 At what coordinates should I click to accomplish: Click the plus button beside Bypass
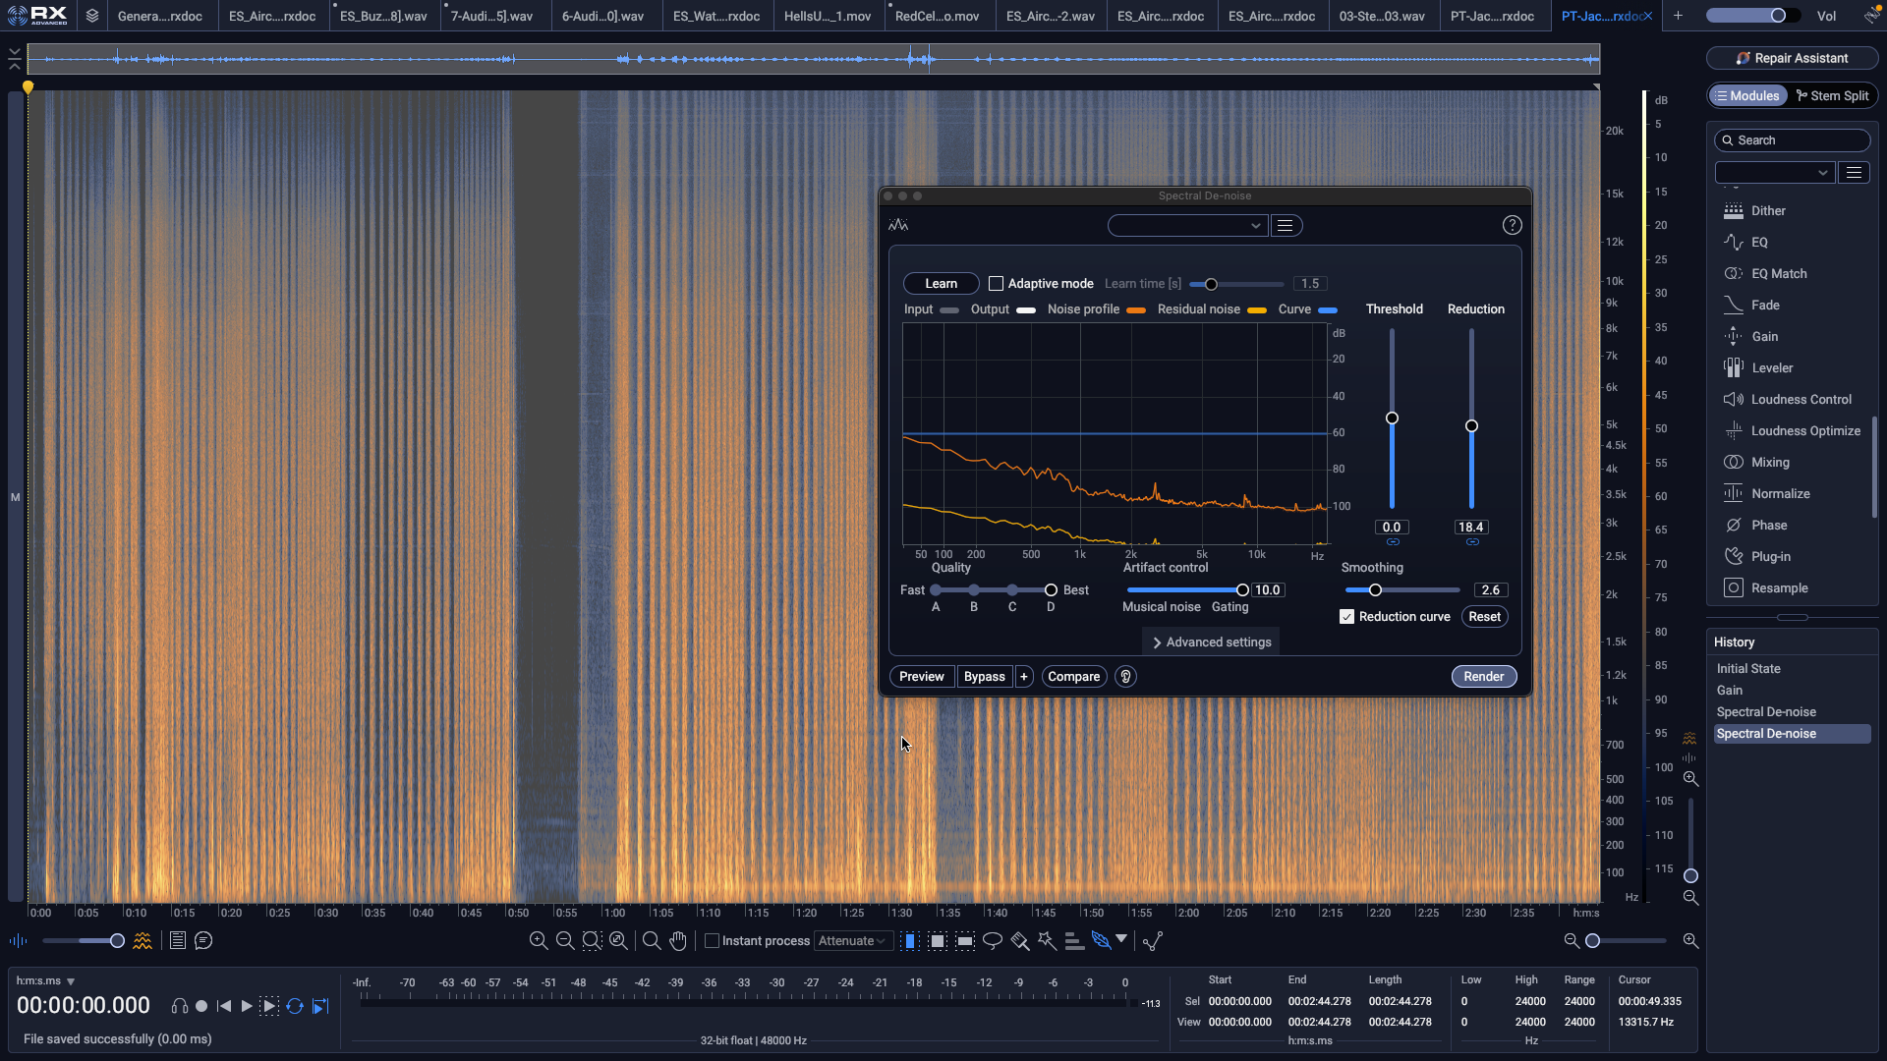1023,677
